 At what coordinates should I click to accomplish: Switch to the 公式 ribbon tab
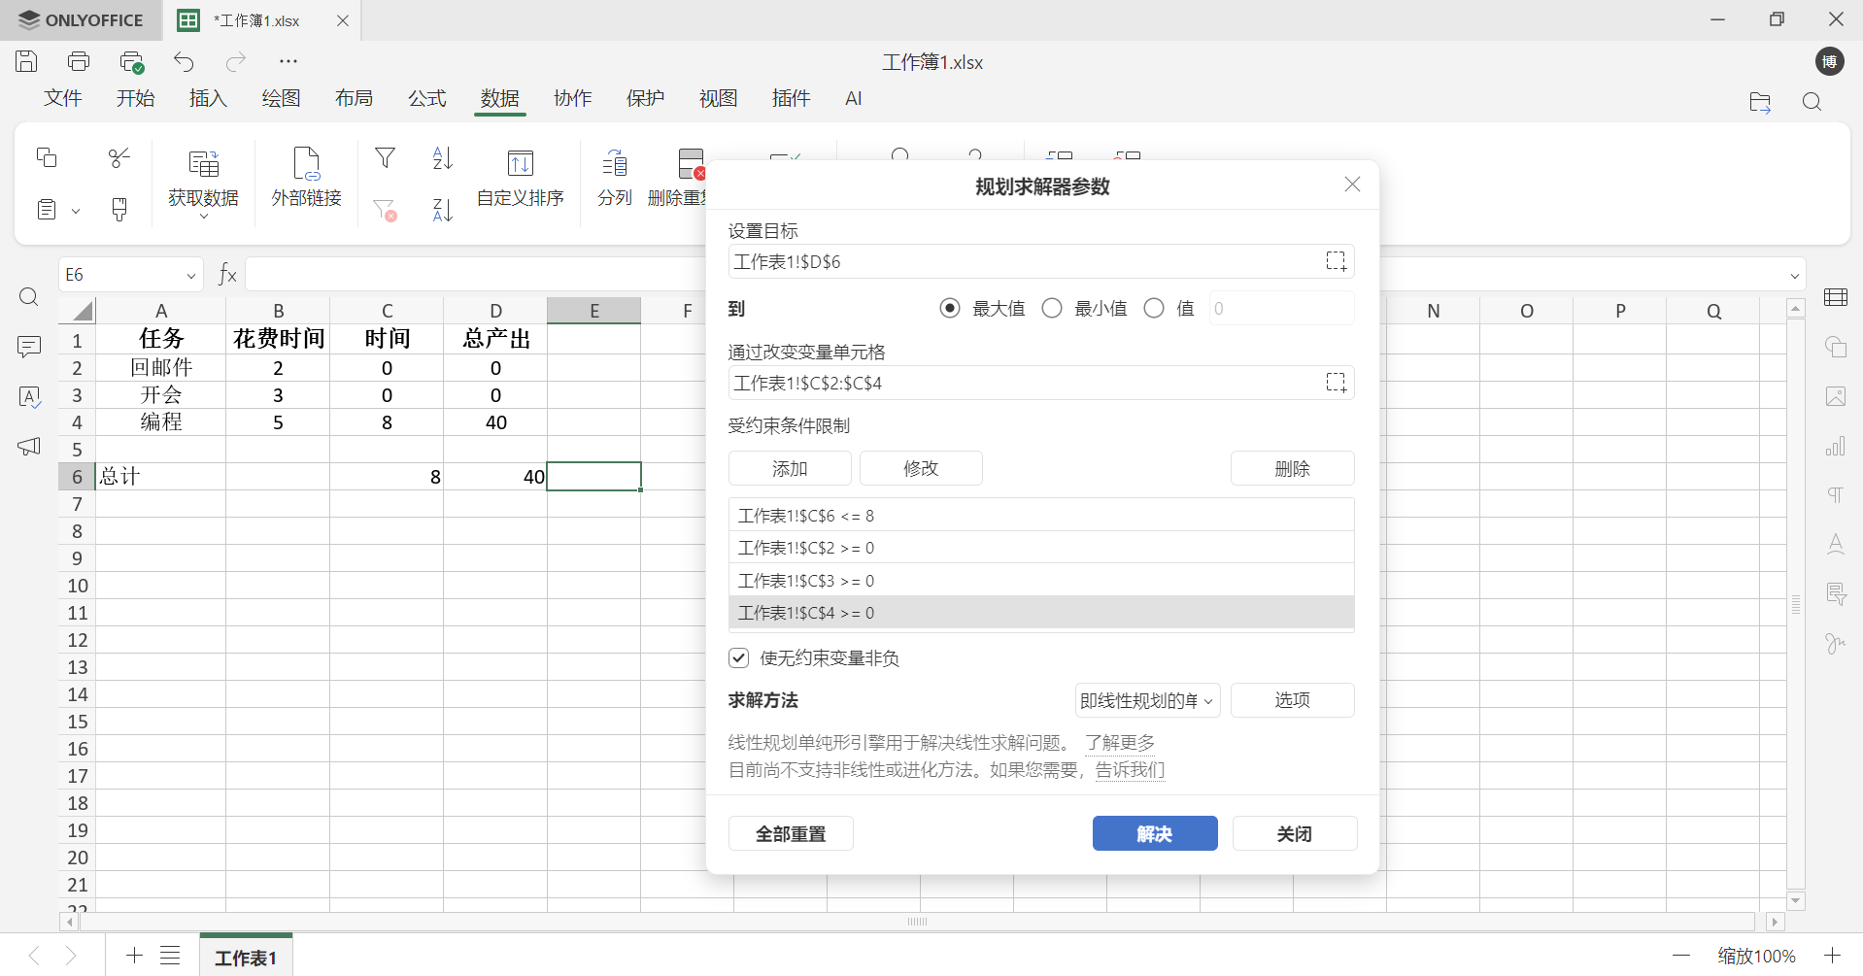[x=426, y=98]
